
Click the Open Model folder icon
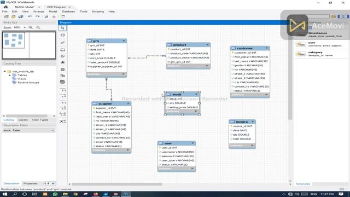pos(13,16)
